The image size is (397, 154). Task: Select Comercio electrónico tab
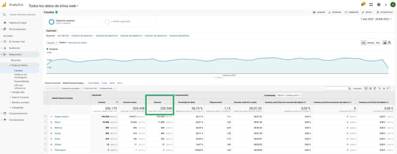pos(179,36)
